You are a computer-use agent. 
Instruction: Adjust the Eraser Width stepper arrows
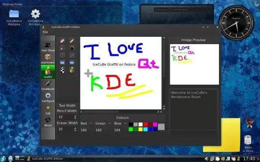(75, 129)
